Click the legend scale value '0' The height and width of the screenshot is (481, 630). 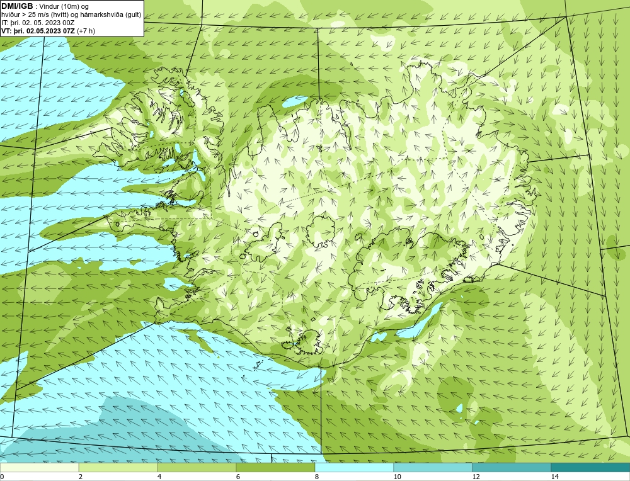pos(2,477)
